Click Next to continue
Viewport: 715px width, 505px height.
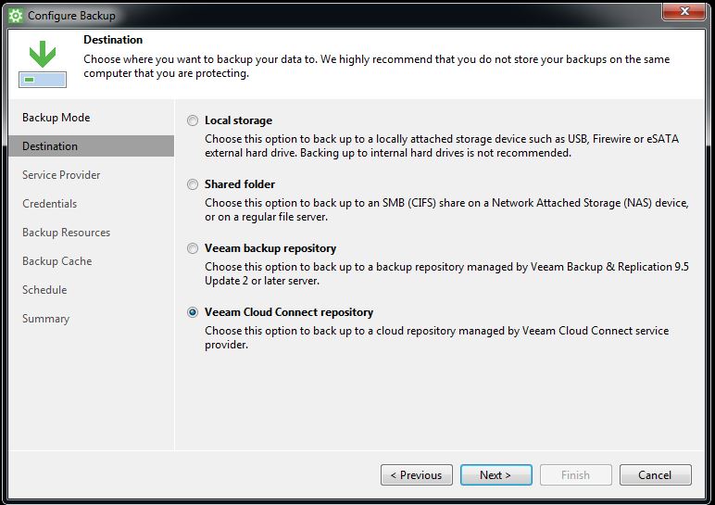tap(495, 475)
